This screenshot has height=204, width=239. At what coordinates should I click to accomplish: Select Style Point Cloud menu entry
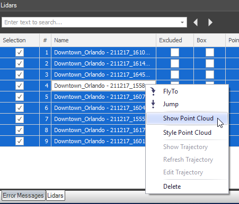187,133
